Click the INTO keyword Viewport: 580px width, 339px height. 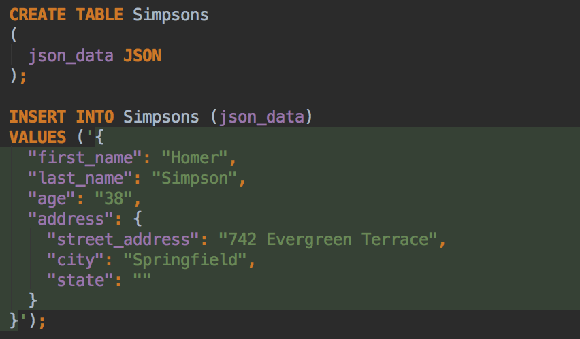click(95, 116)
